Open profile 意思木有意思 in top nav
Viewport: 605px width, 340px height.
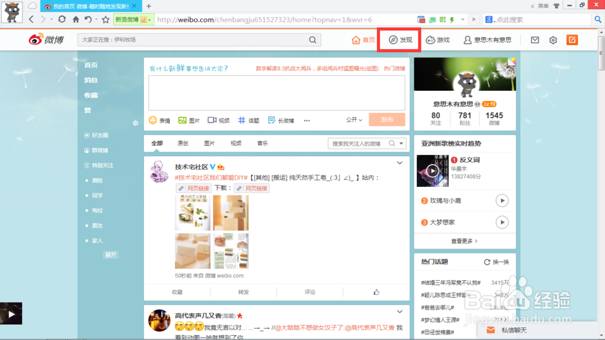tap(487, 40)
